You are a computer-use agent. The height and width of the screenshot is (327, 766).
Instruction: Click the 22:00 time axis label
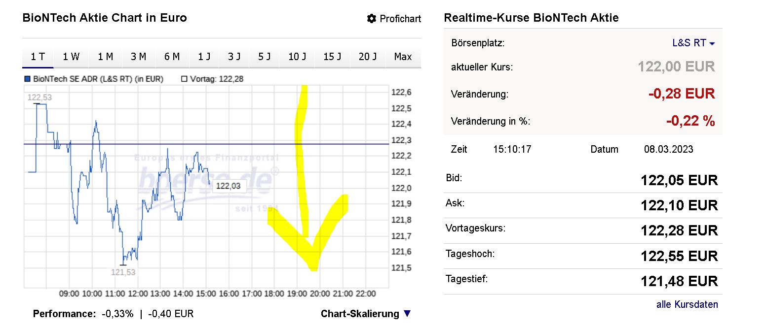point(366,294)
